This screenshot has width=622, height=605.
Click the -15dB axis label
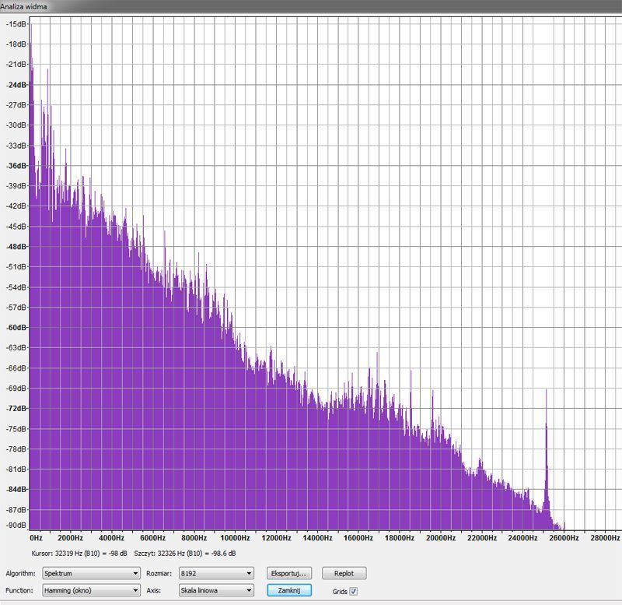pos(16,24)
